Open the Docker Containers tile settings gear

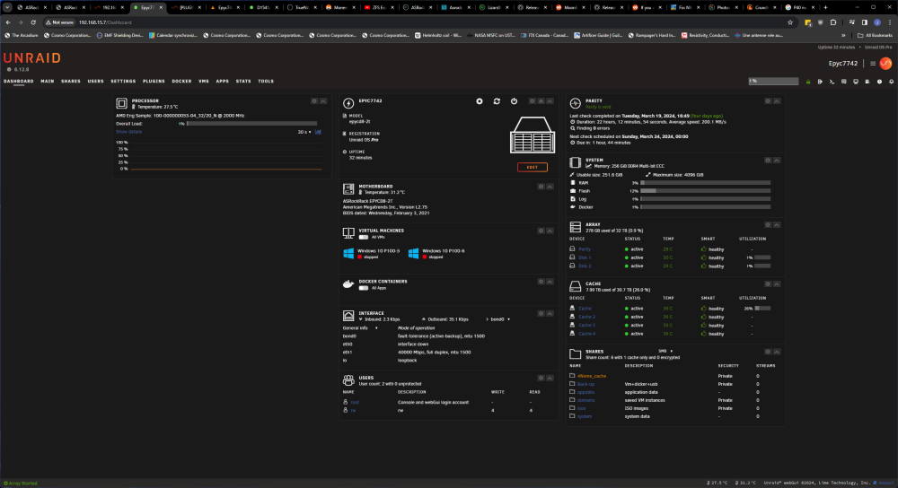click(x=541, y=282)
